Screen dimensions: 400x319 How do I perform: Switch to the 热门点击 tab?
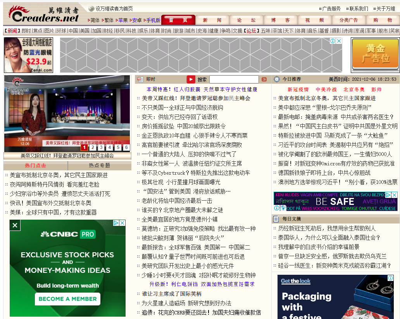click(x=35, y=165)
